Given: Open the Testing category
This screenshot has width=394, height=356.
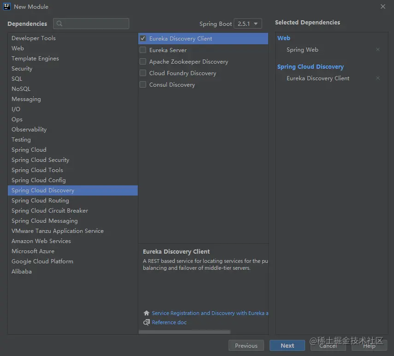Looking at the screenshot, I should [73, 140].
